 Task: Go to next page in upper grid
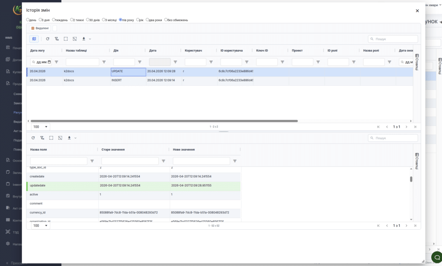[406, 127]
